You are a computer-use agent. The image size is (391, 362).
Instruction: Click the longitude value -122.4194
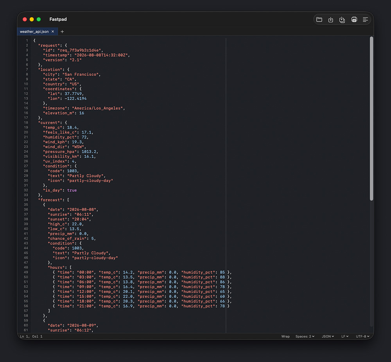point(75,98)
